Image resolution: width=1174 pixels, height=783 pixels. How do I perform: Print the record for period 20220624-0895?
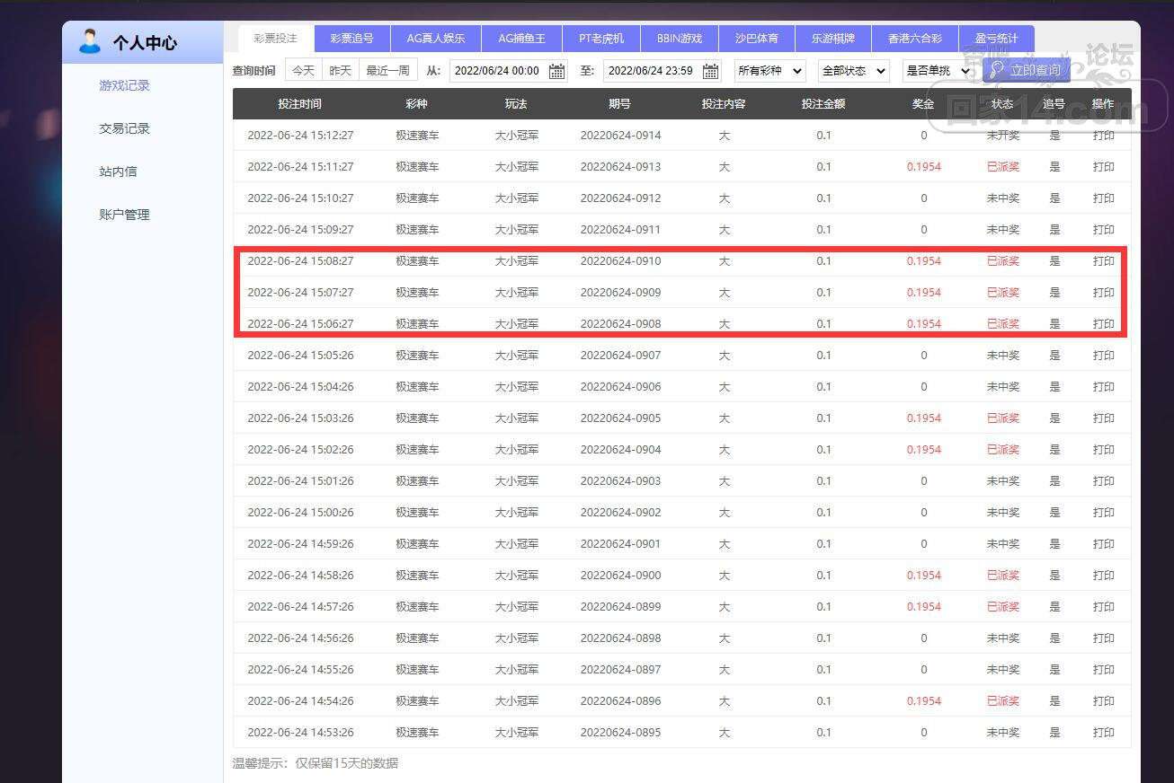pos(1103,733)
